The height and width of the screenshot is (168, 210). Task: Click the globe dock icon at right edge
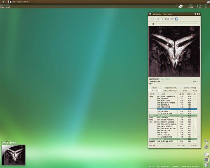point(206,147)
